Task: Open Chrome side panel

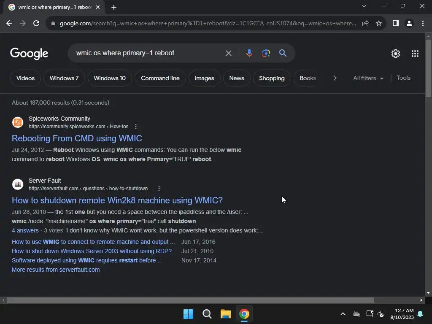Action: pos(396,24)
